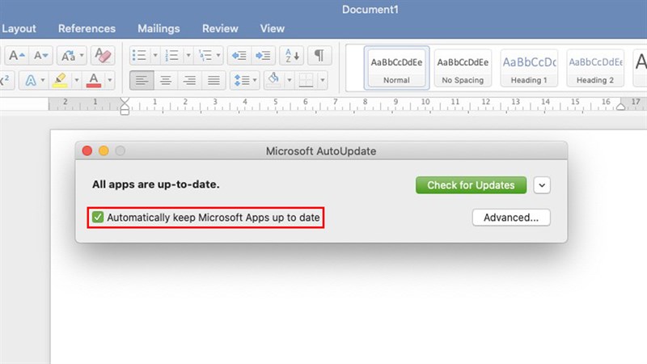647x364 pixels.
Task: Switch to the Mailings tab
Action: pyautogui.click(x=159, y=28)
